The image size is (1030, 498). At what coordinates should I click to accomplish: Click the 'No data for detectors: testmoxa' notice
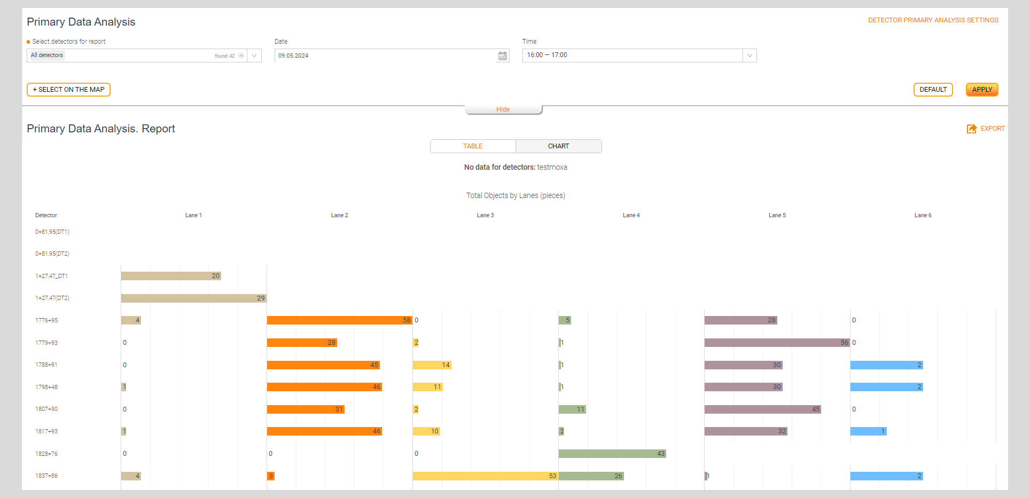[x=516, y=167]
